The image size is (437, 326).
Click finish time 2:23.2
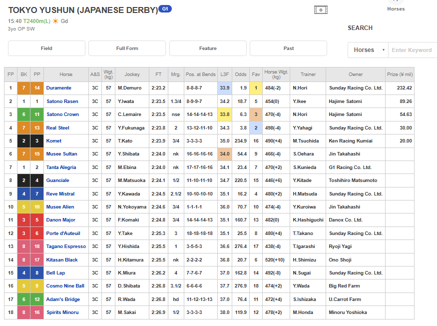coord(158,88)
